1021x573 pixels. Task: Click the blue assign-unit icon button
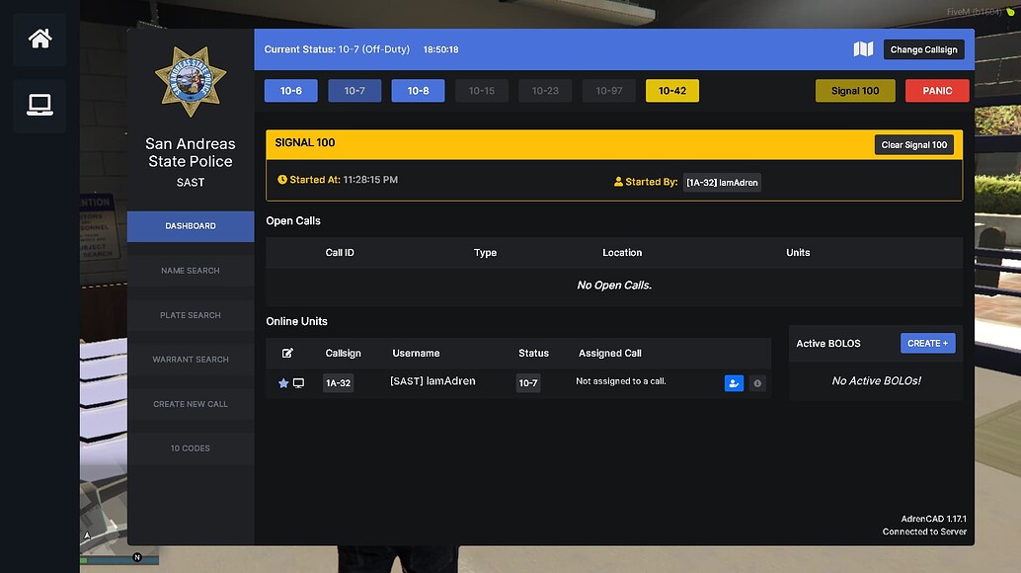(734, 383)
